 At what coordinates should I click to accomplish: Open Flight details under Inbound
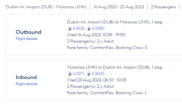tap(27, 84)
